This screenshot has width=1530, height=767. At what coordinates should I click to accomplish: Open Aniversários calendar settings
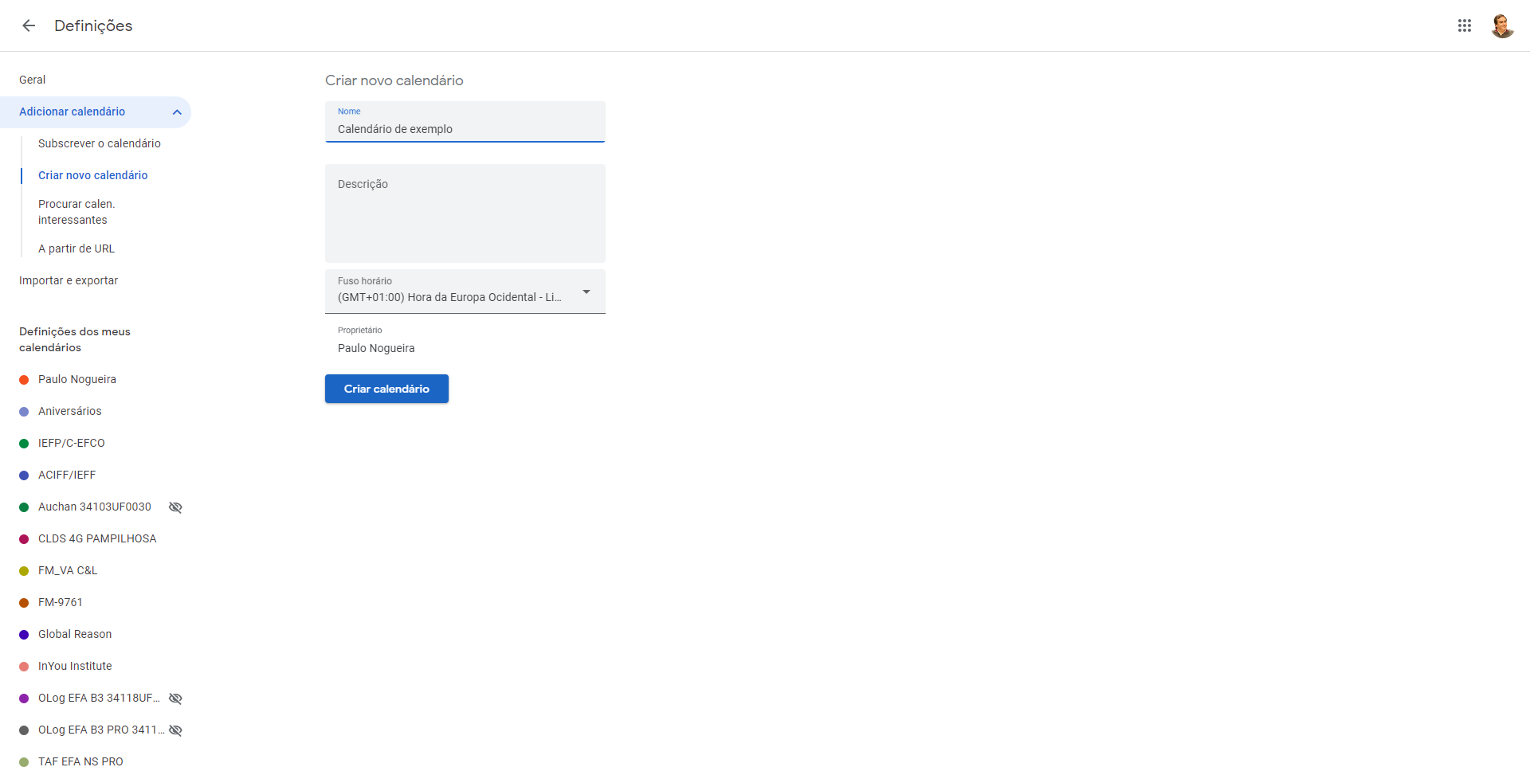coord(70,411)
